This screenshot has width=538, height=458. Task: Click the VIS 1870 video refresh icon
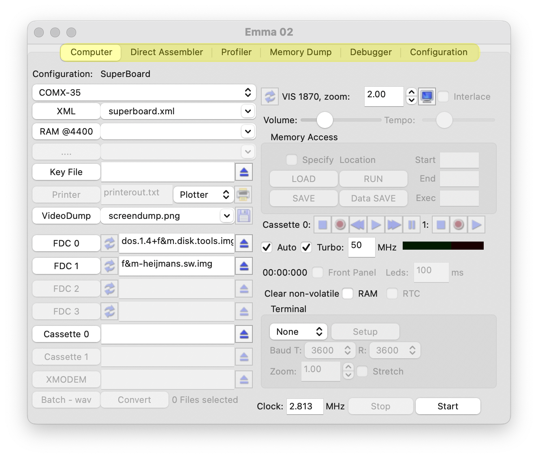[x=270, y=96]
